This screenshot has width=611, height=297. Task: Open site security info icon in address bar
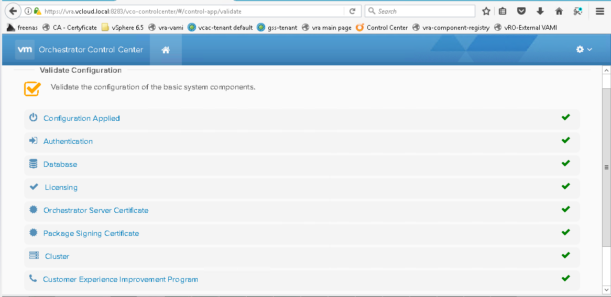coord(28,12)
